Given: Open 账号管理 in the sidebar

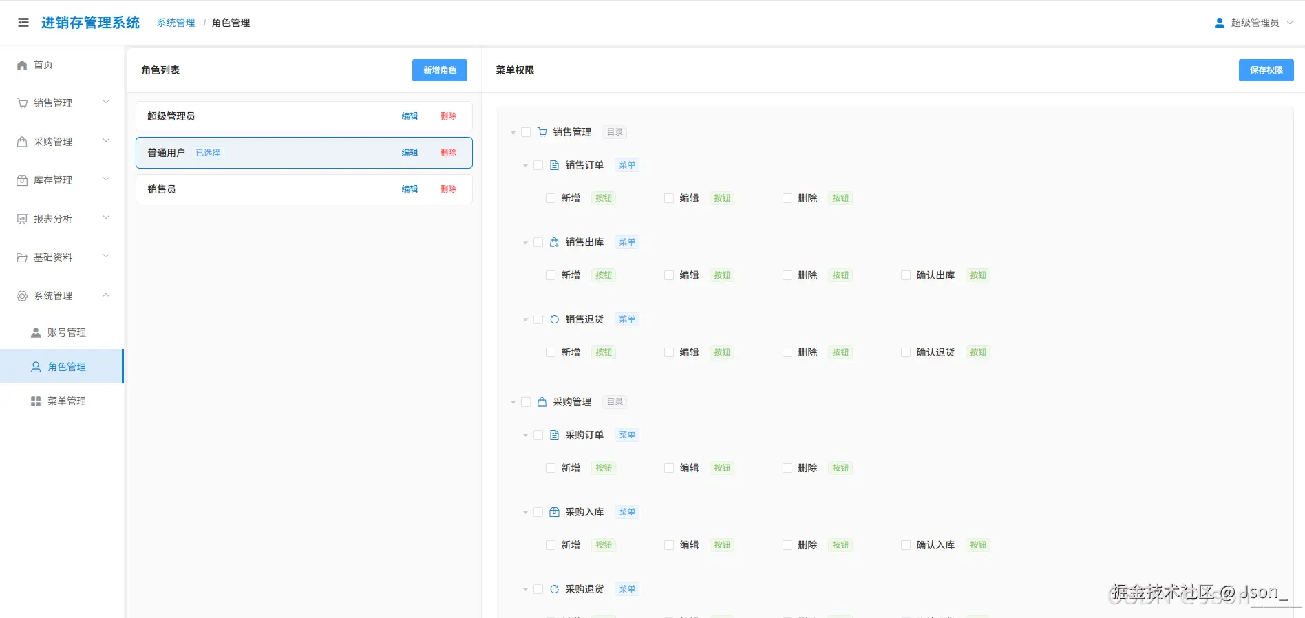Looking at the screenshot, I should coord(62,332).
